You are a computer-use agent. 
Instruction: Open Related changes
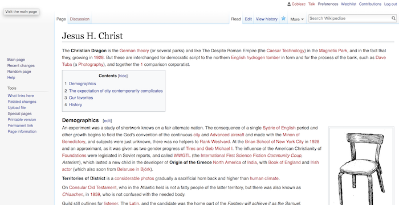(22, 102)
